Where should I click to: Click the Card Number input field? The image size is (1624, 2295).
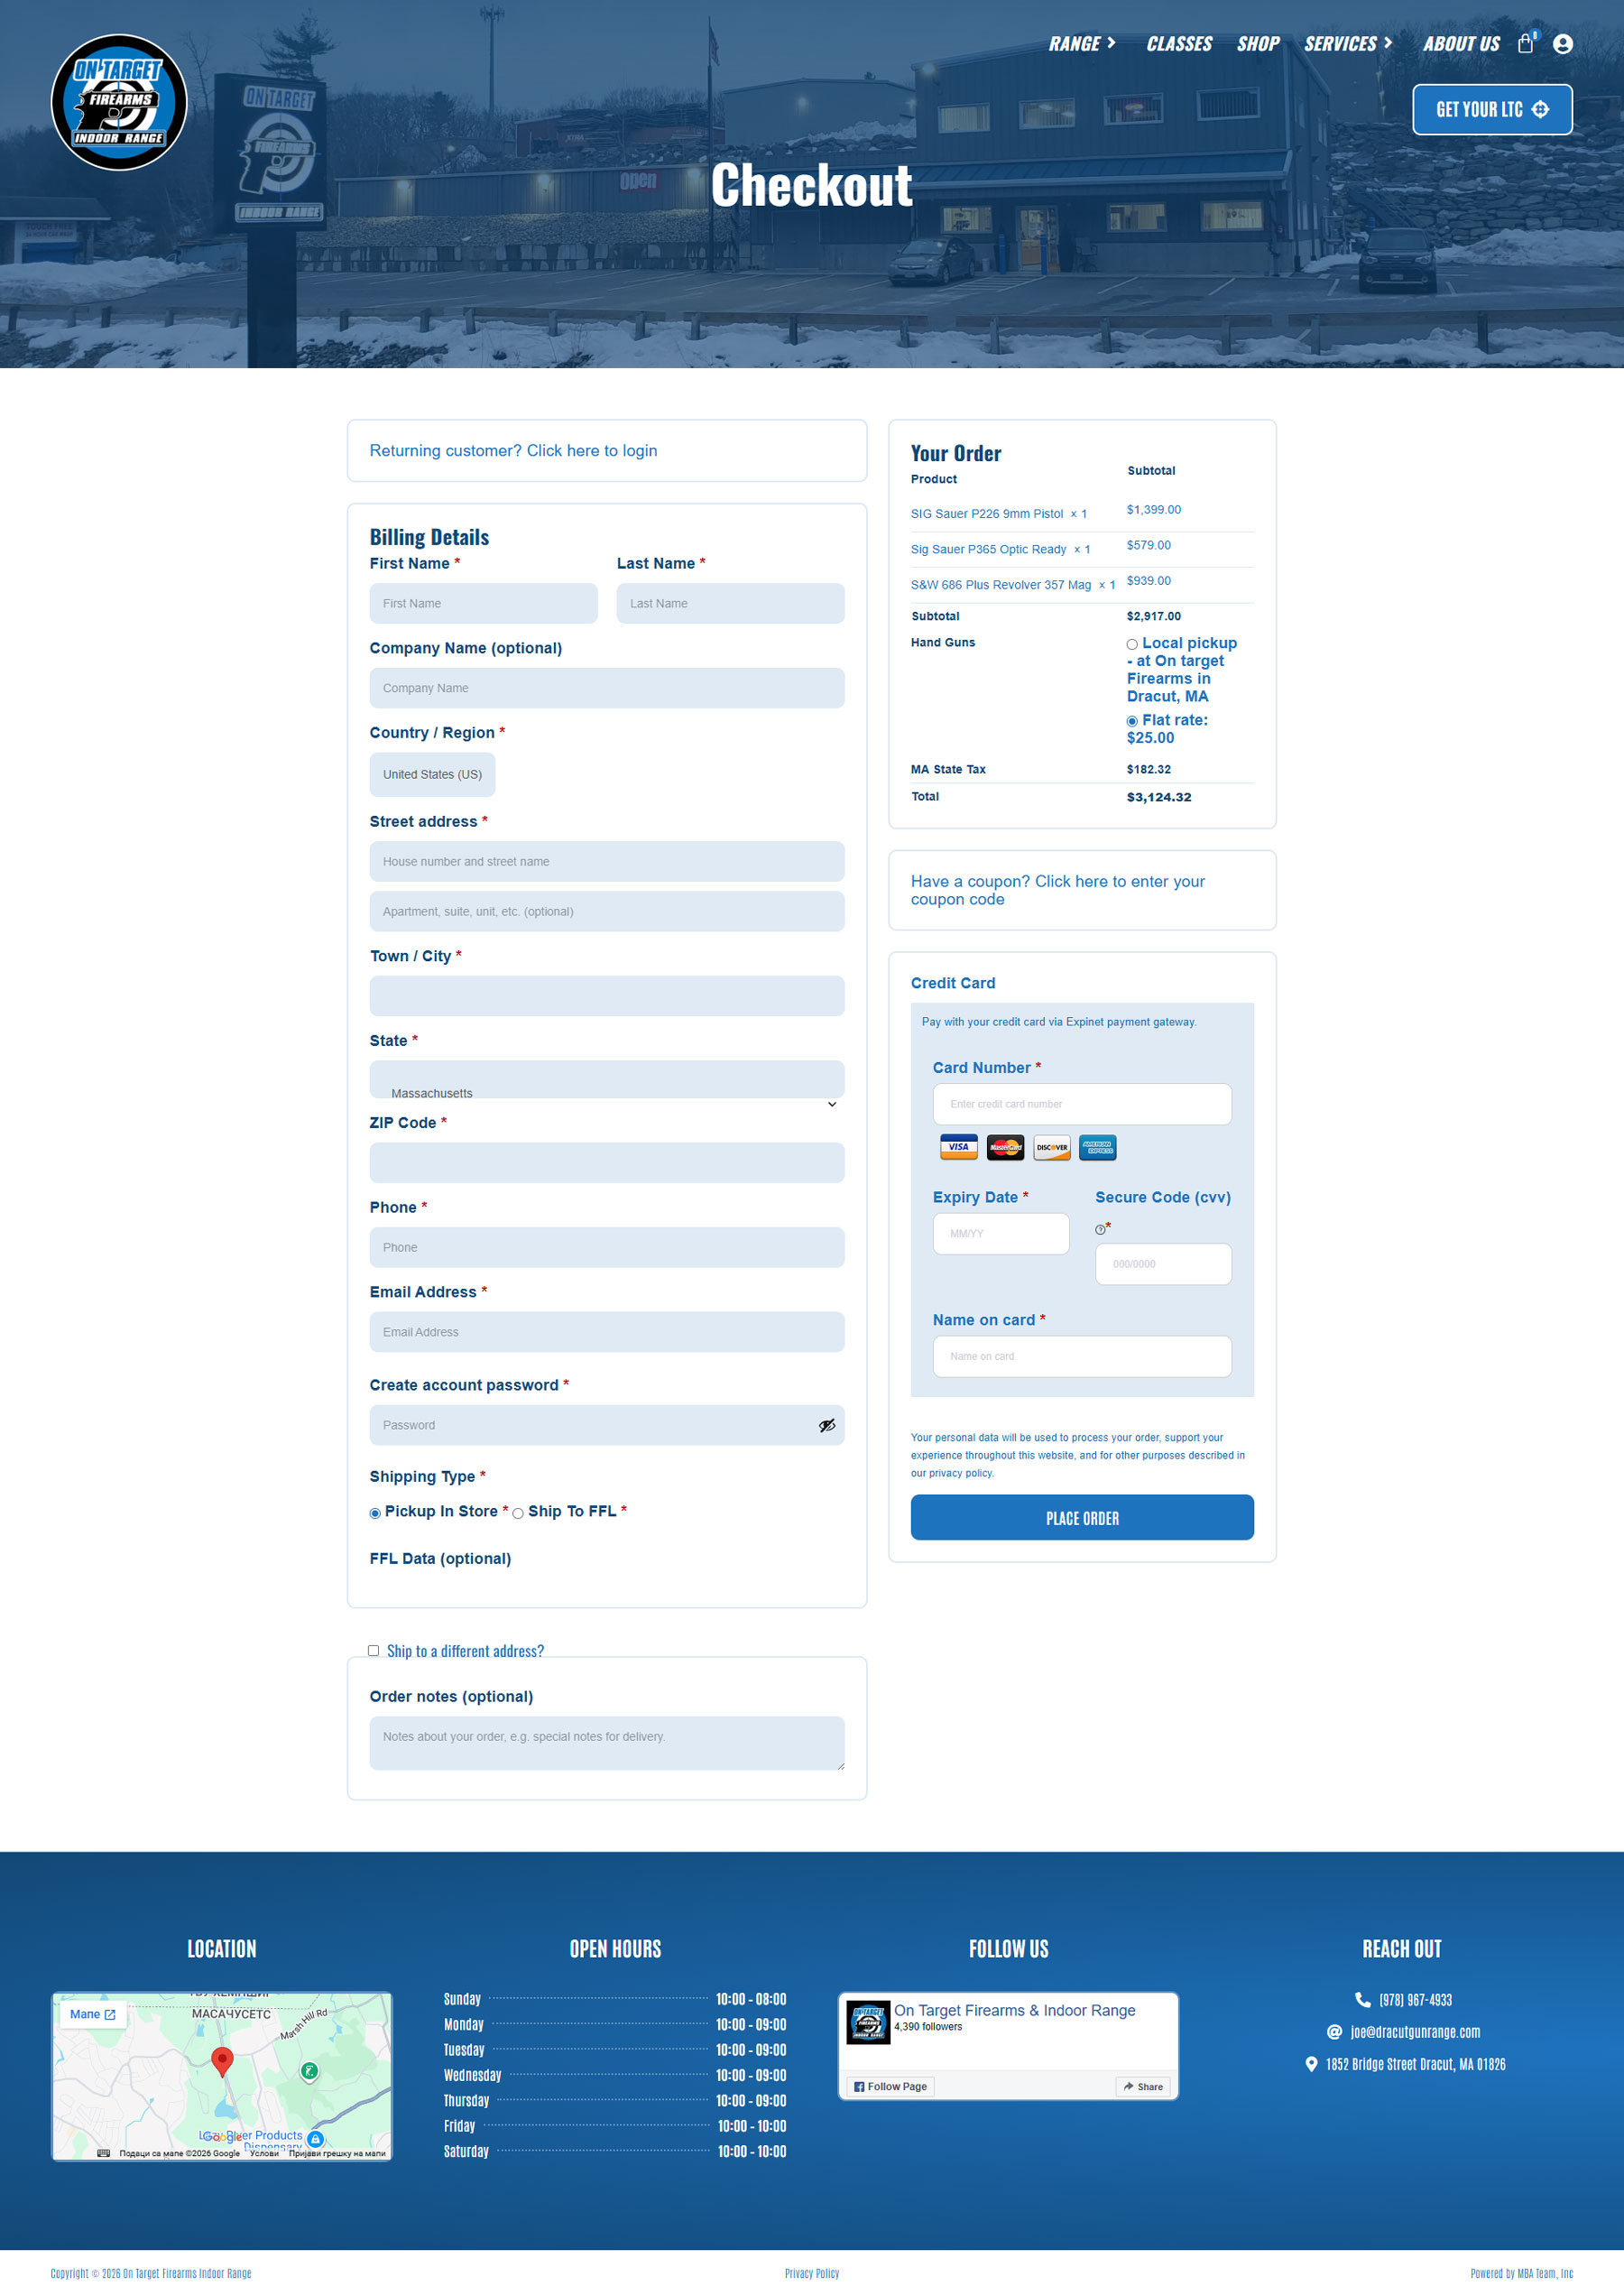pyautogui.click(x=1081, y=1104)
